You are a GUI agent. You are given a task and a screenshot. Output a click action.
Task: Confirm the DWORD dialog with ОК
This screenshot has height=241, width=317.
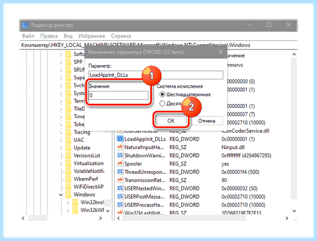(171, 121)
